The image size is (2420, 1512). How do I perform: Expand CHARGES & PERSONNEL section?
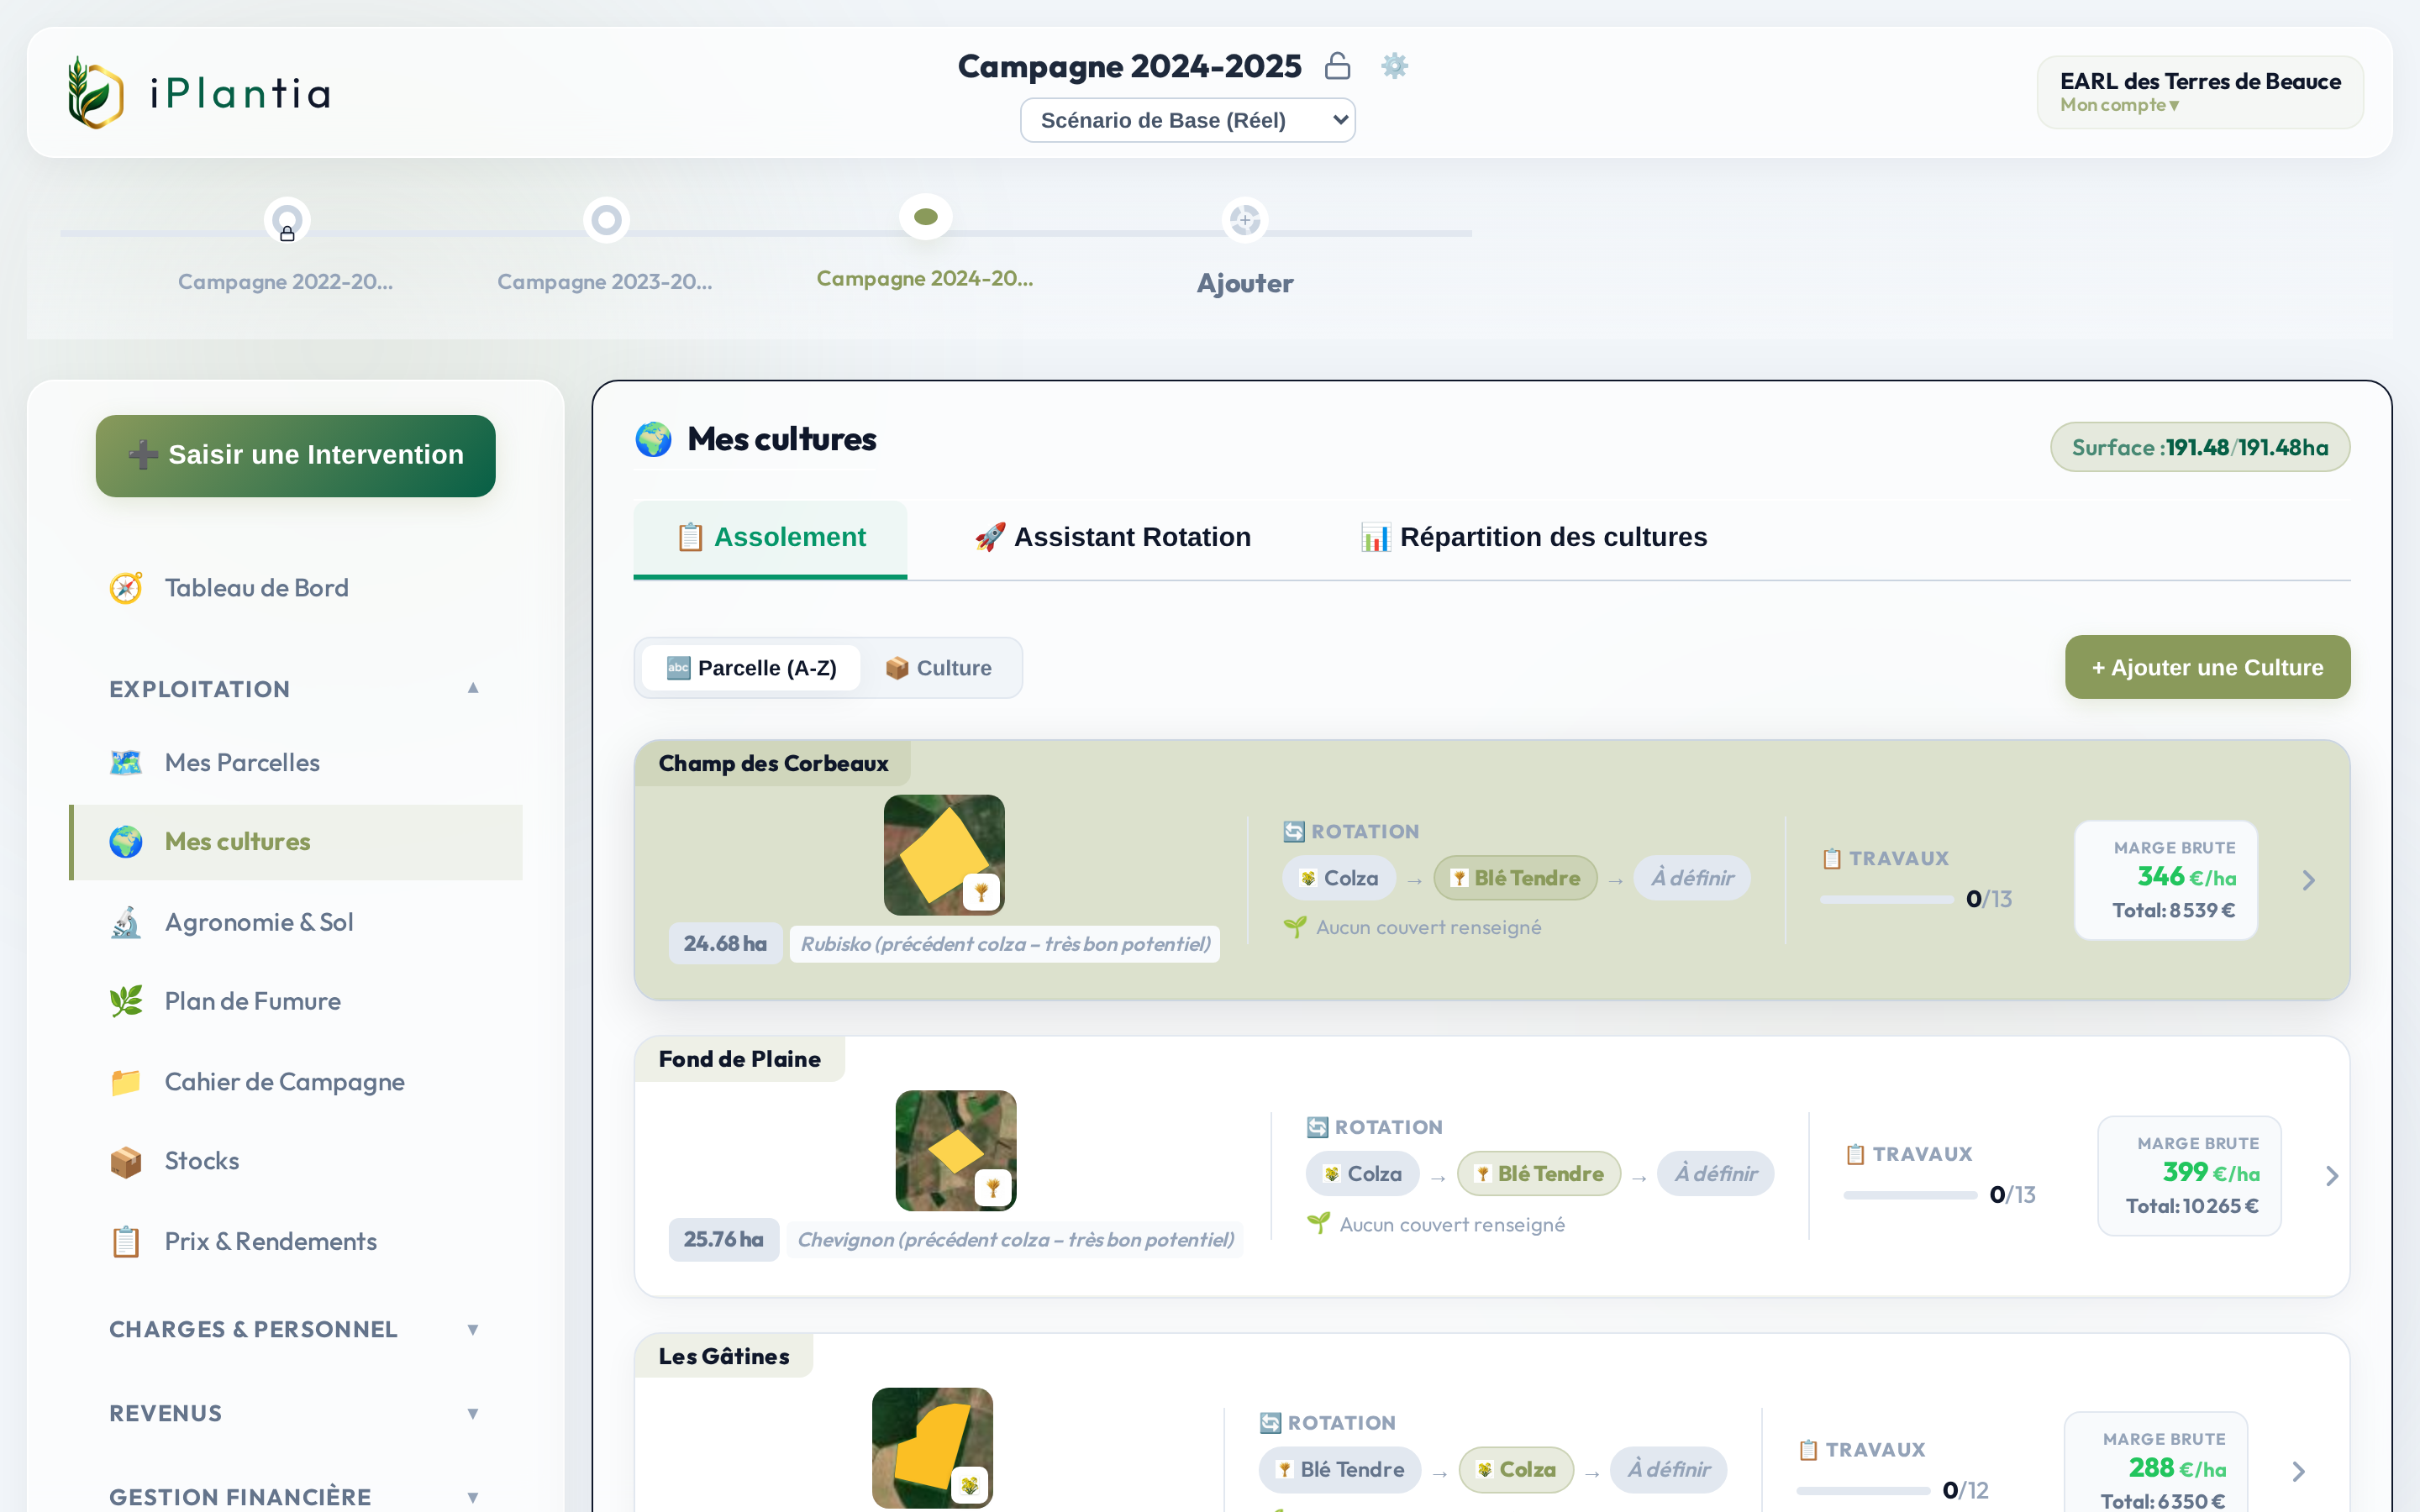point(294,1329)
